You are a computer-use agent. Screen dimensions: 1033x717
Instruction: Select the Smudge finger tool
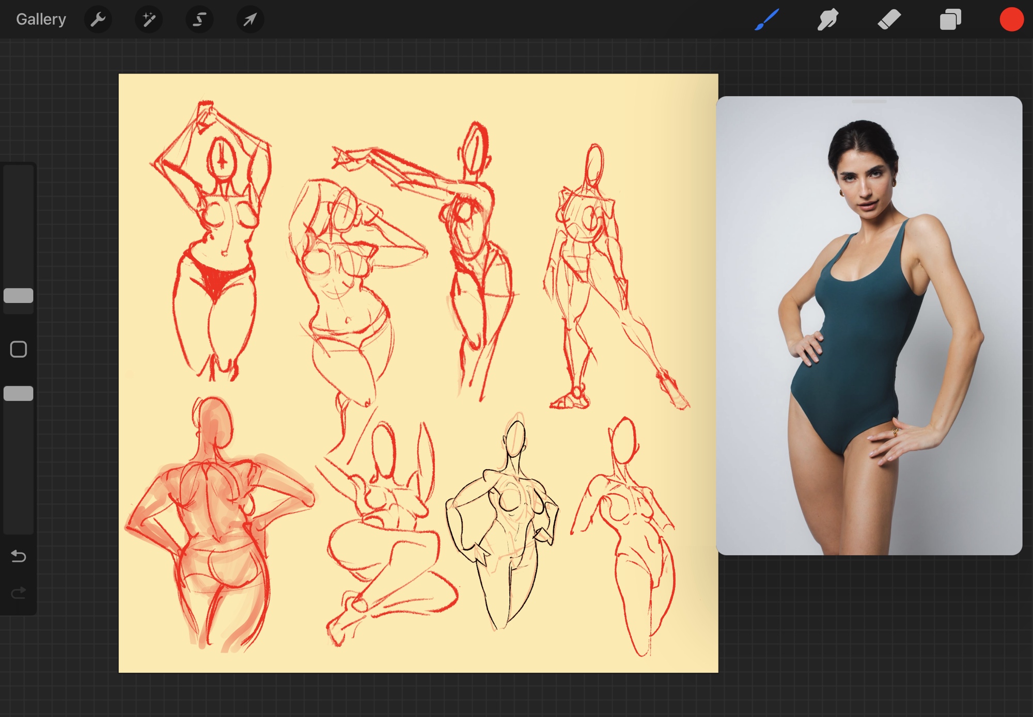pos(827,20)
